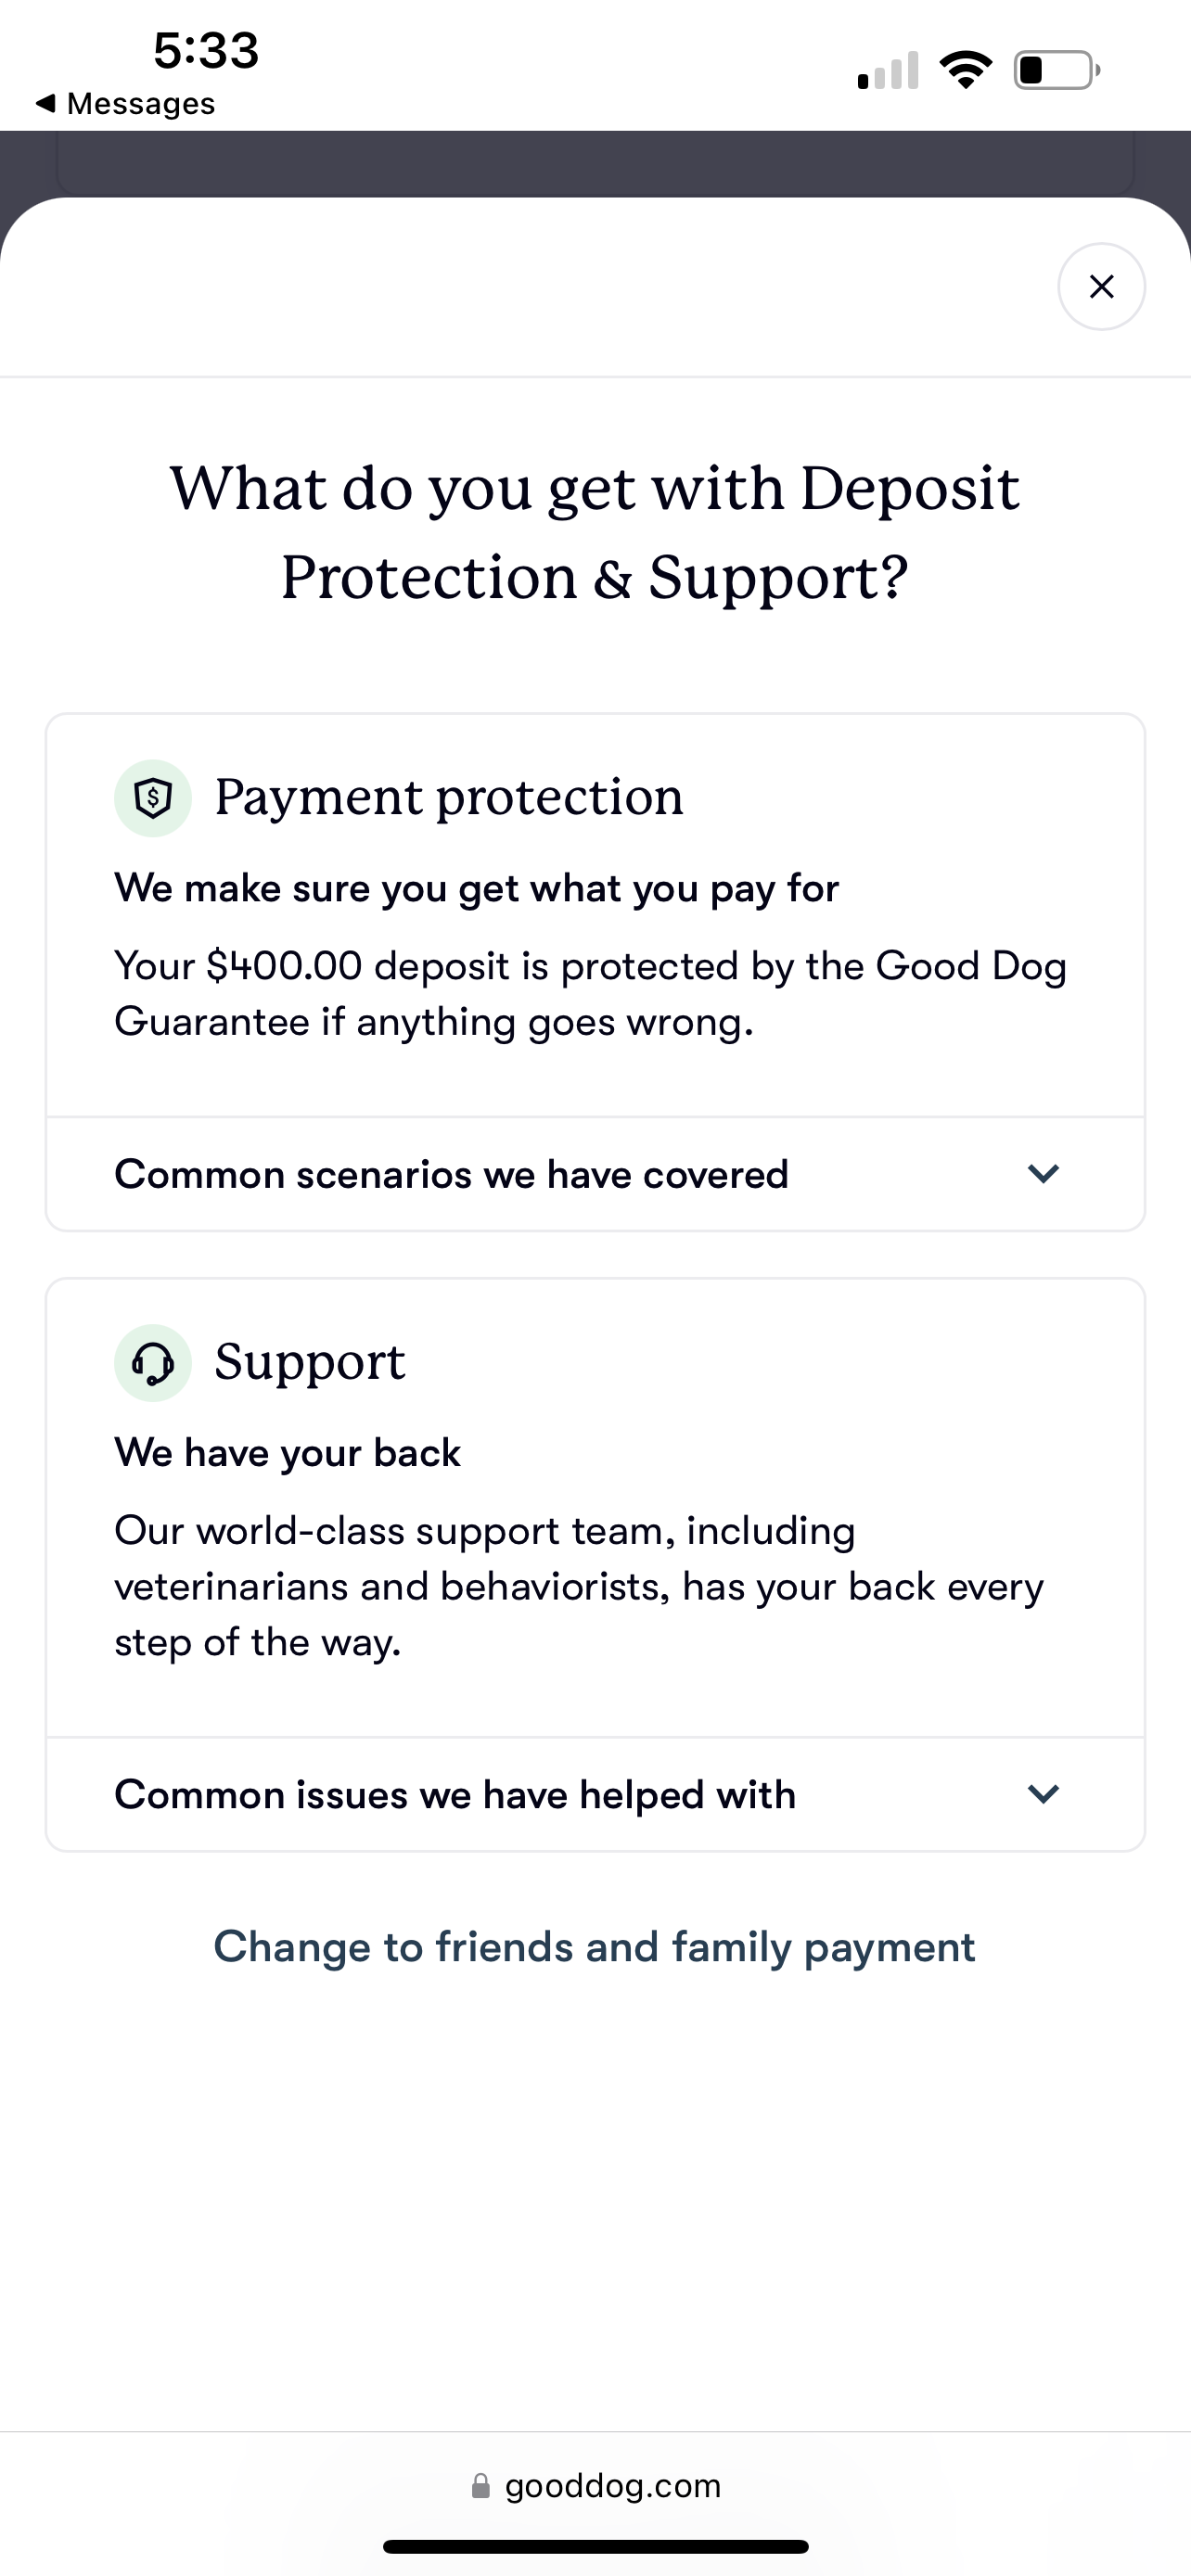
Task: Close the Deposit Protection modal with X
Action: [x=1101, y=287]
